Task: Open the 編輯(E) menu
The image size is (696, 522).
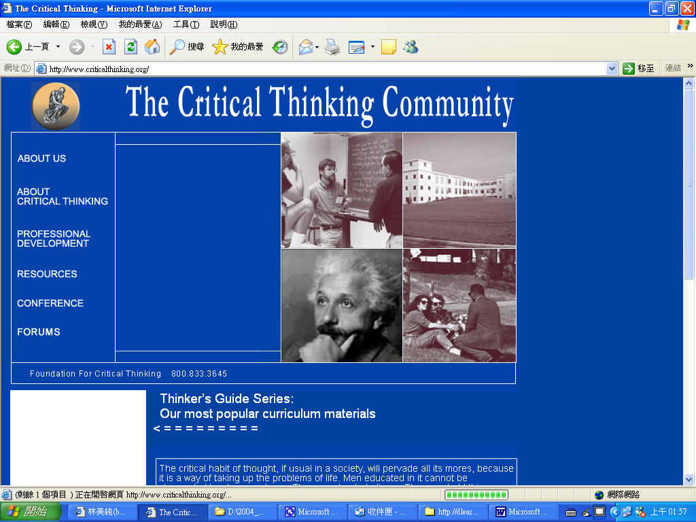Action: click(56, 24)
